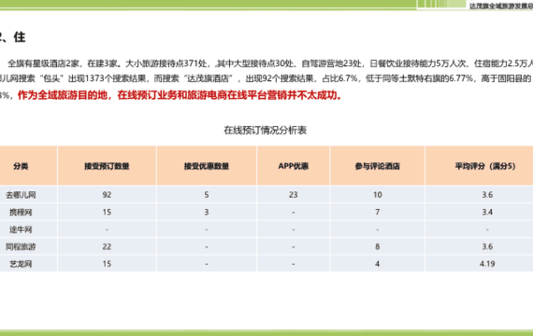Click the APP优惠 value 23

click(x=293, y=195)
